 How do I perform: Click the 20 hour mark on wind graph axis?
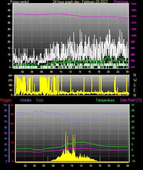coord(108,72)
